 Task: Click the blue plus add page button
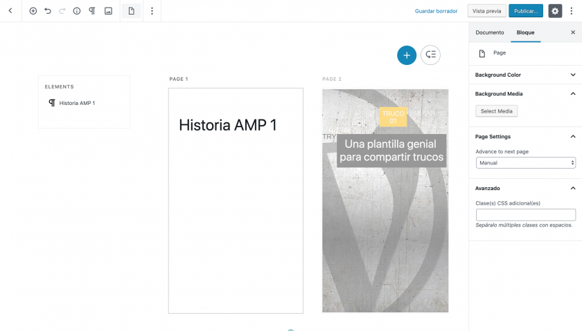point(407,55)
